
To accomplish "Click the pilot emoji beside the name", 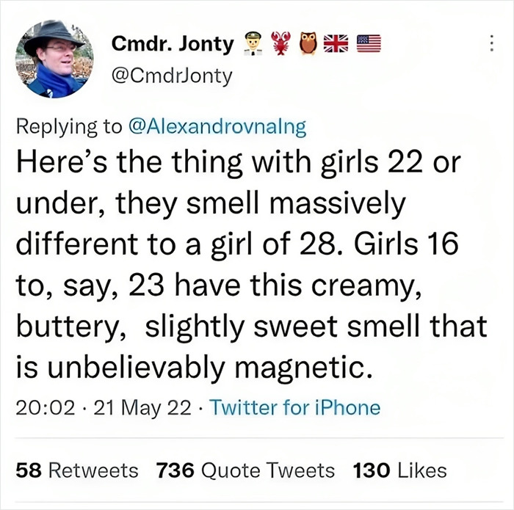I will [x=251, y=45].
